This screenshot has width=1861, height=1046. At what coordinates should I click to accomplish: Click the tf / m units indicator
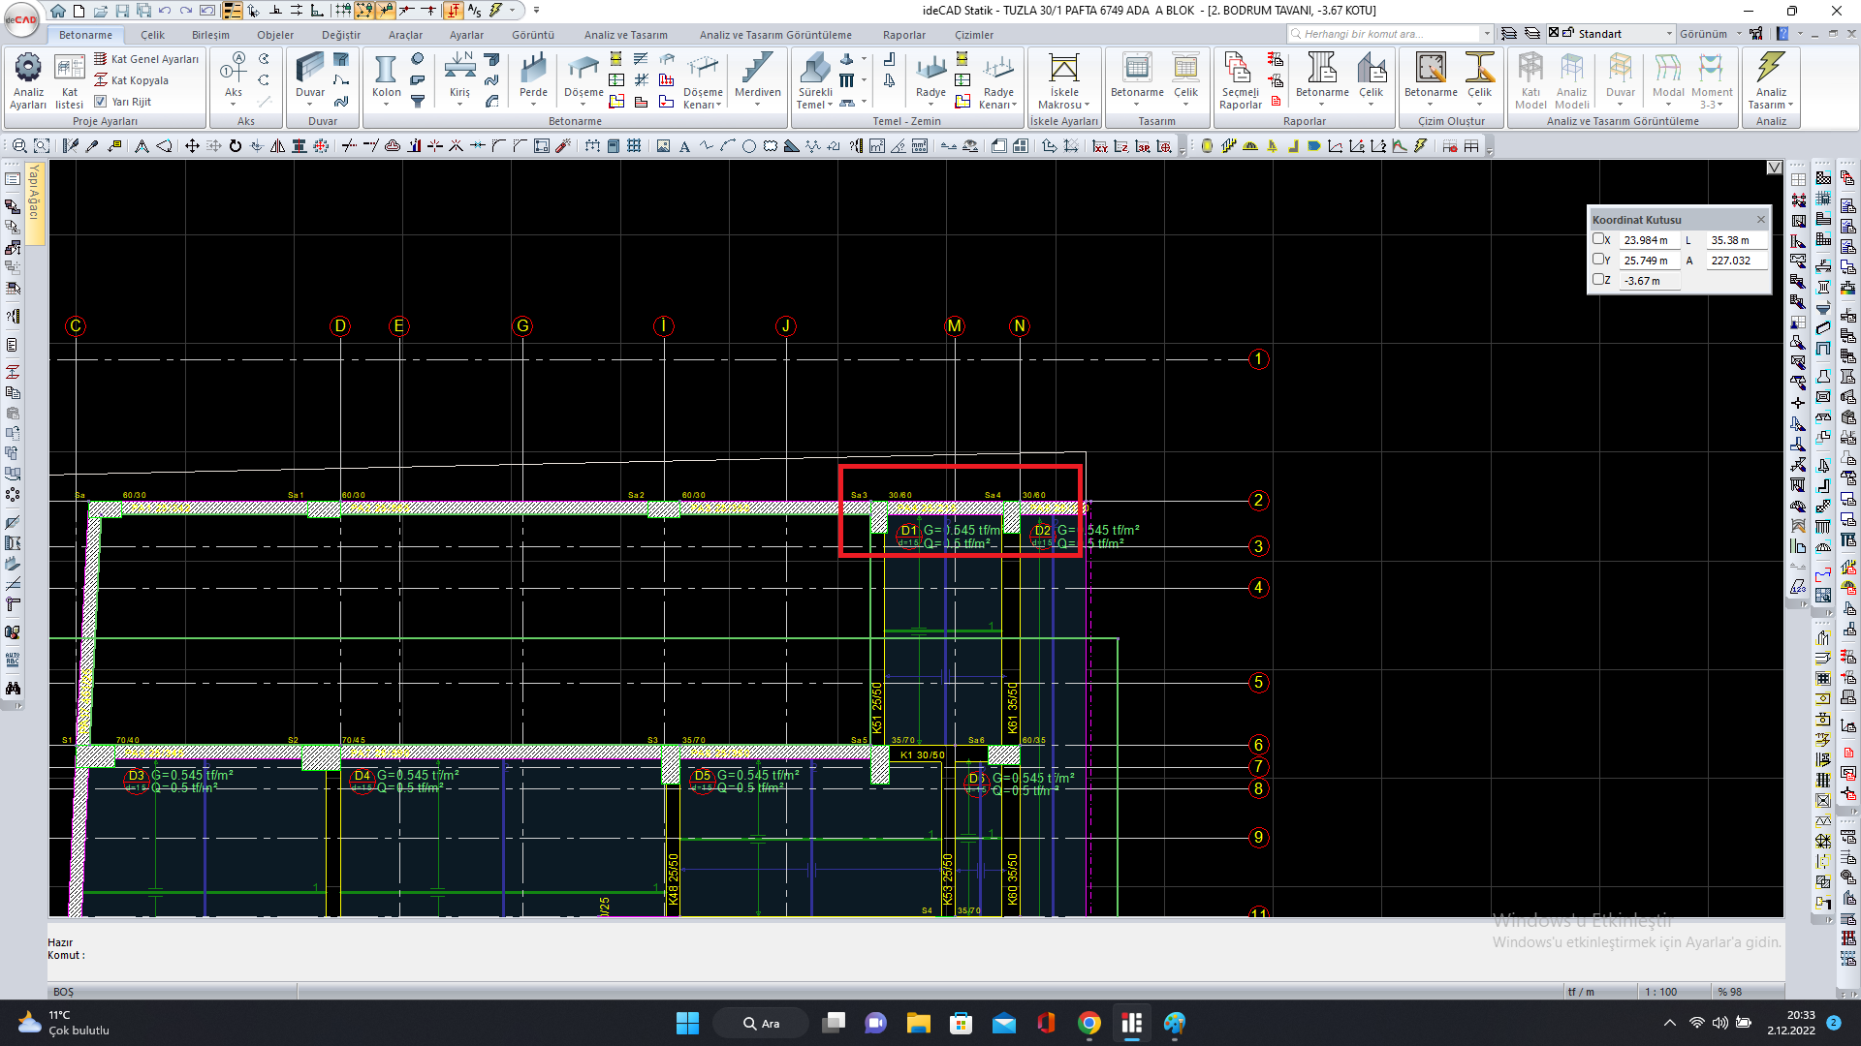tap(1581, 992)
